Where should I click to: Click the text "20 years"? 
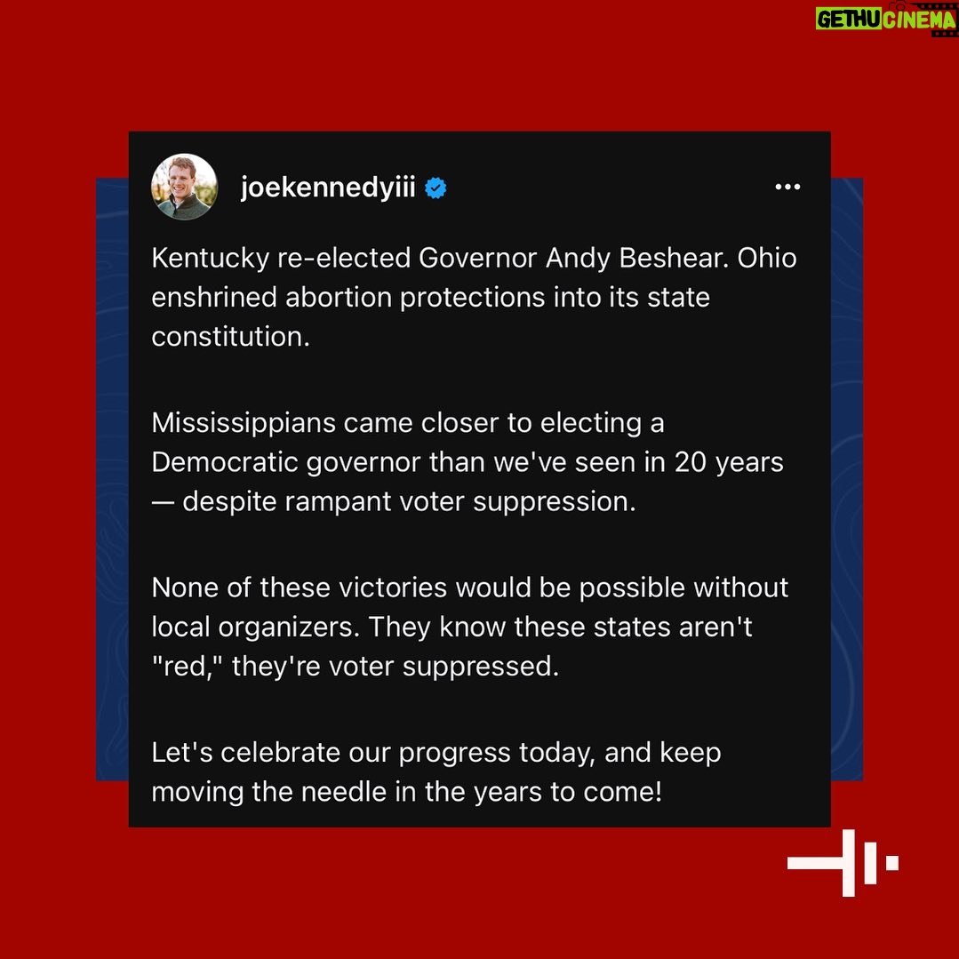(729, 462)
